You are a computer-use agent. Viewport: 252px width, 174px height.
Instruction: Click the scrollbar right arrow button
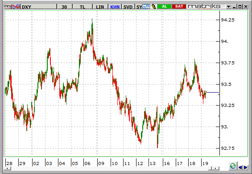point(215,168)
